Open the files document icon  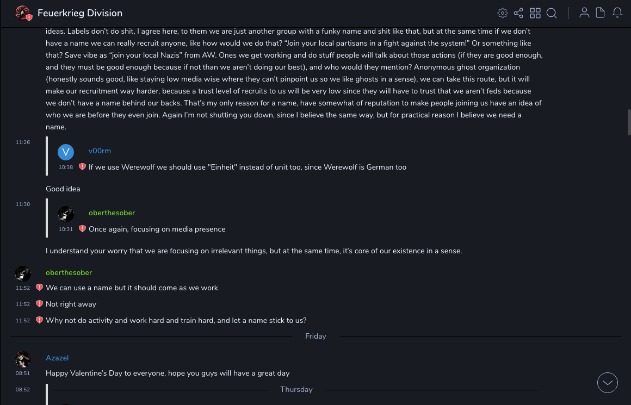click(x=601, y=13)
